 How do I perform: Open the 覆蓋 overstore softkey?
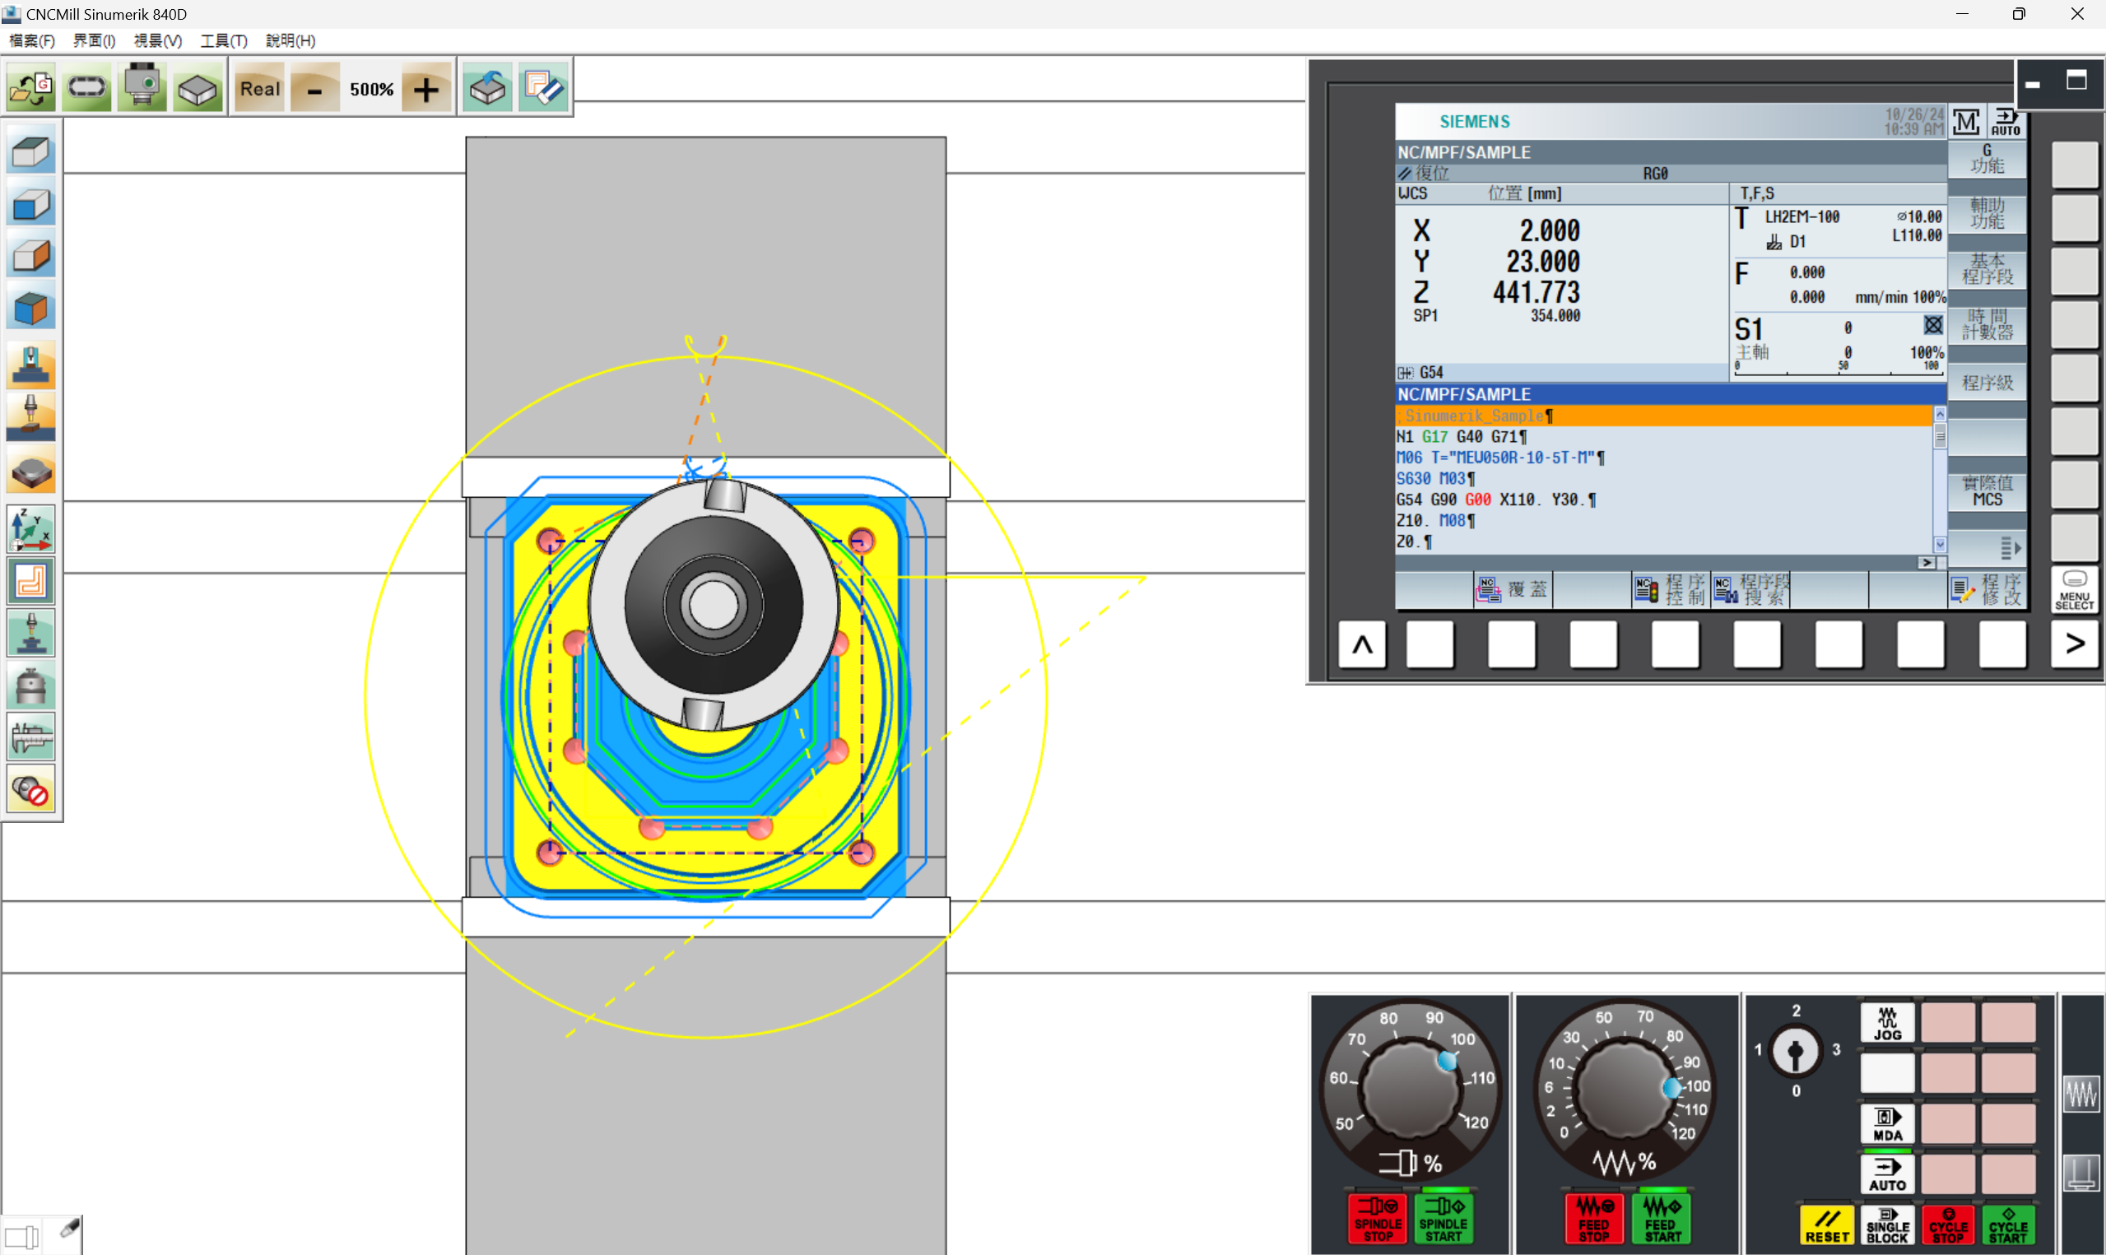[1513, 589]
